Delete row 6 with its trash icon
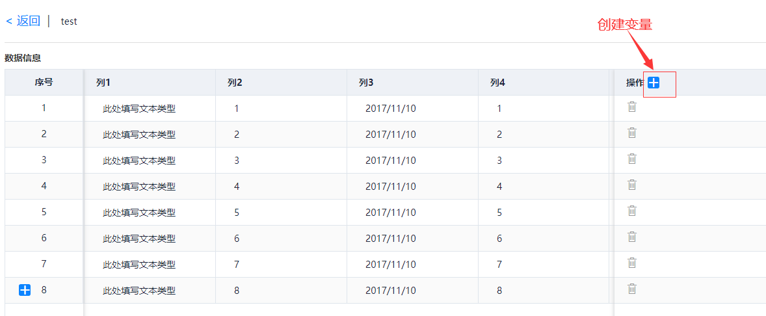The height and width of the screenshot is (316, 766). tap(631, 237)
